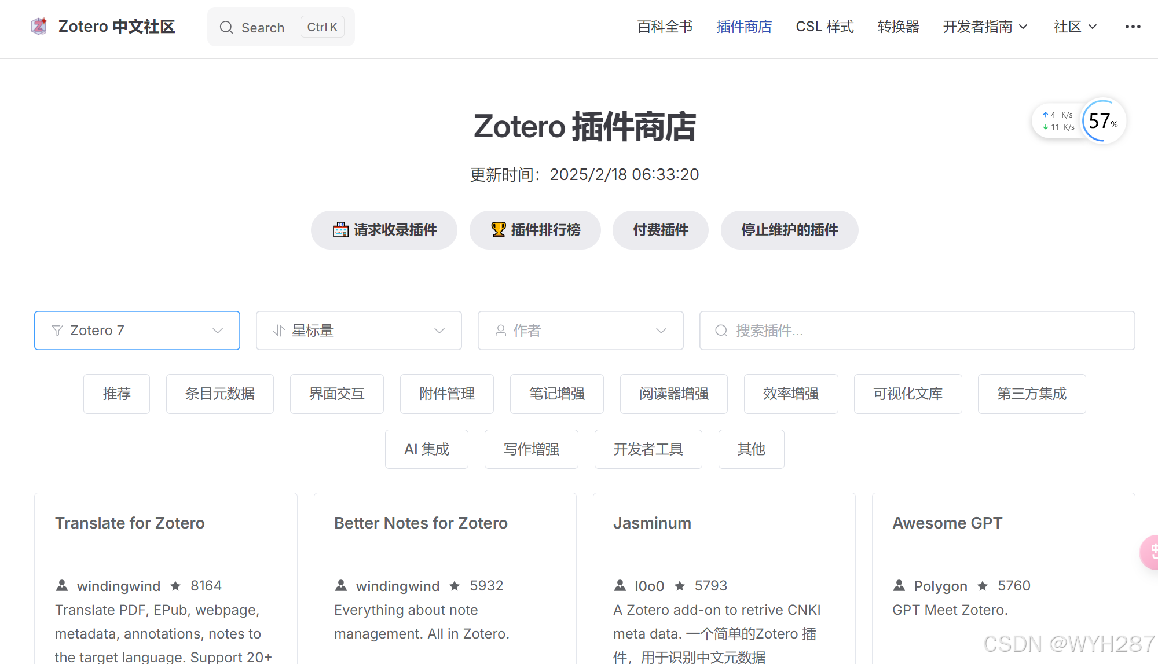
Task: Click the Zotero 中文社区 logo icon
Action: click(39, 27)
